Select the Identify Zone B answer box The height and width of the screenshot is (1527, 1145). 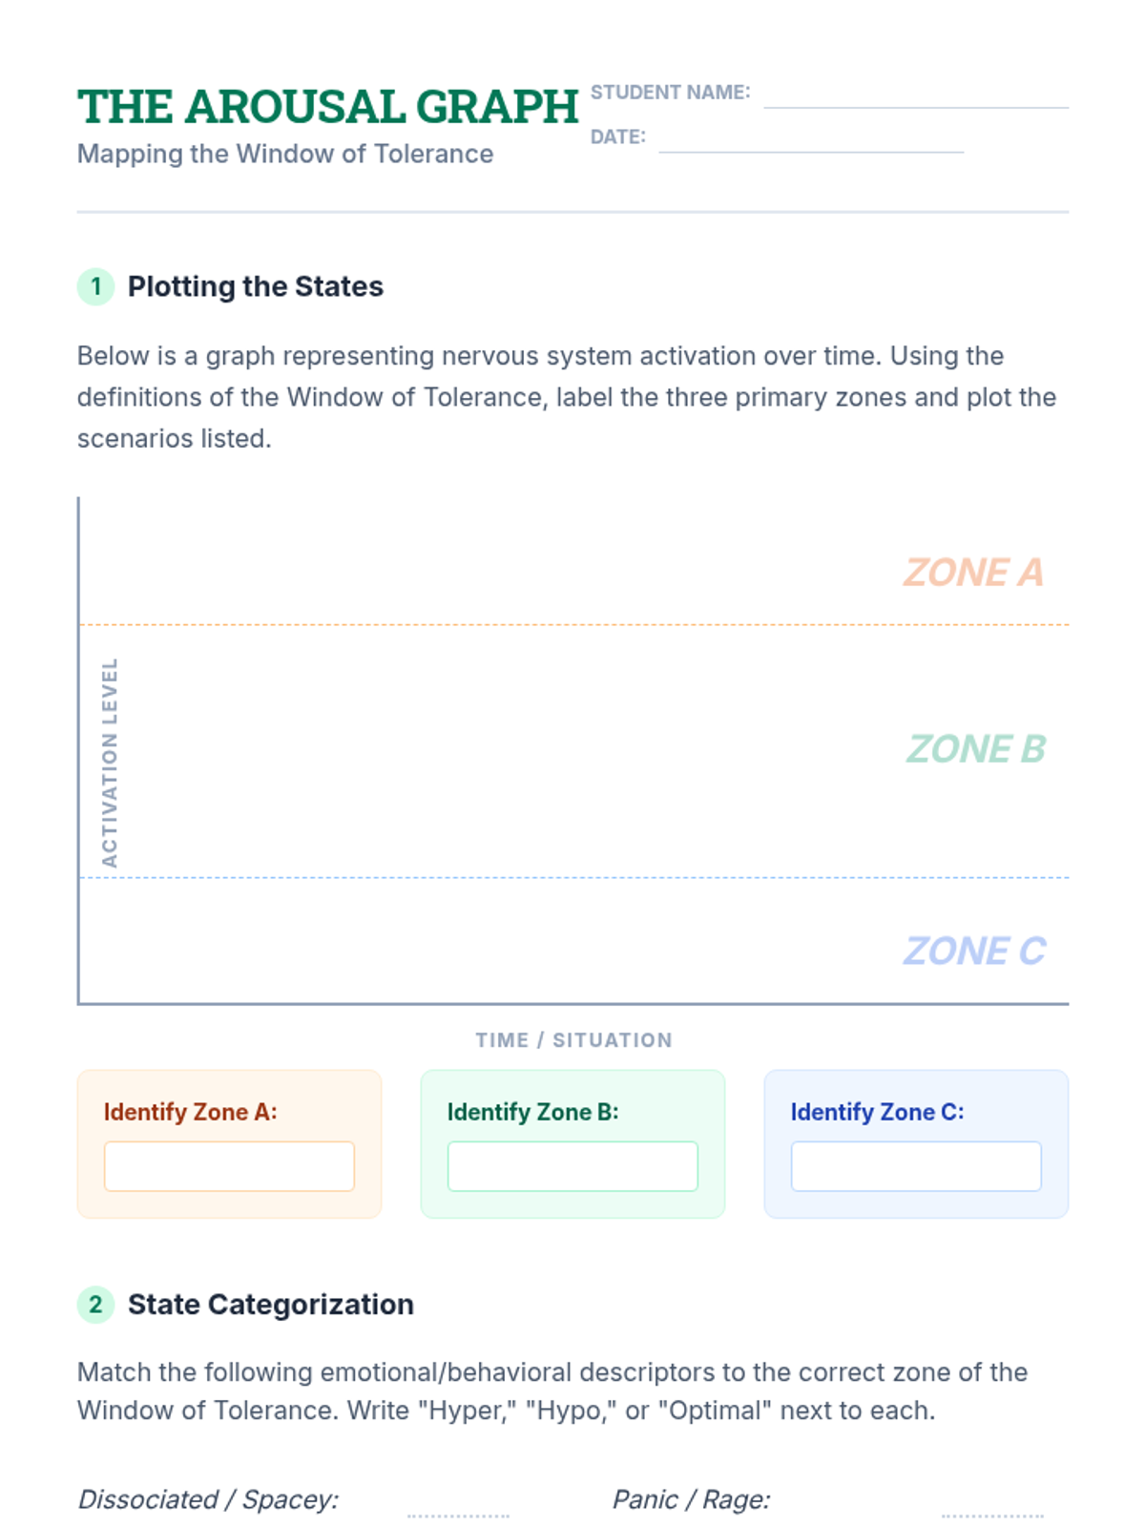pyautogui.click(x=572, y=1165)
